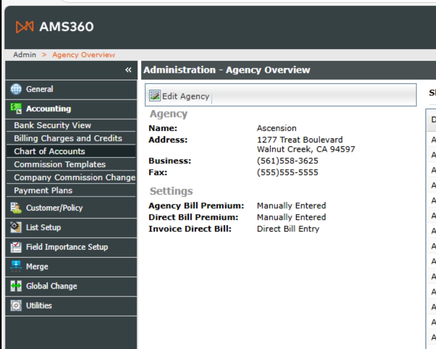Viewport: 436px width, 349px height.
Task: Click the Global Change icon
Action: pos(16,286)
